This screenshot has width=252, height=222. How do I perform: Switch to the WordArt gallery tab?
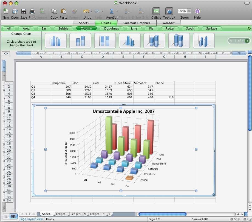click(x=168, y=23)
